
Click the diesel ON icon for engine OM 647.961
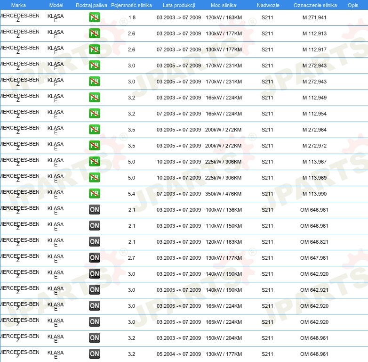[95, 258]
